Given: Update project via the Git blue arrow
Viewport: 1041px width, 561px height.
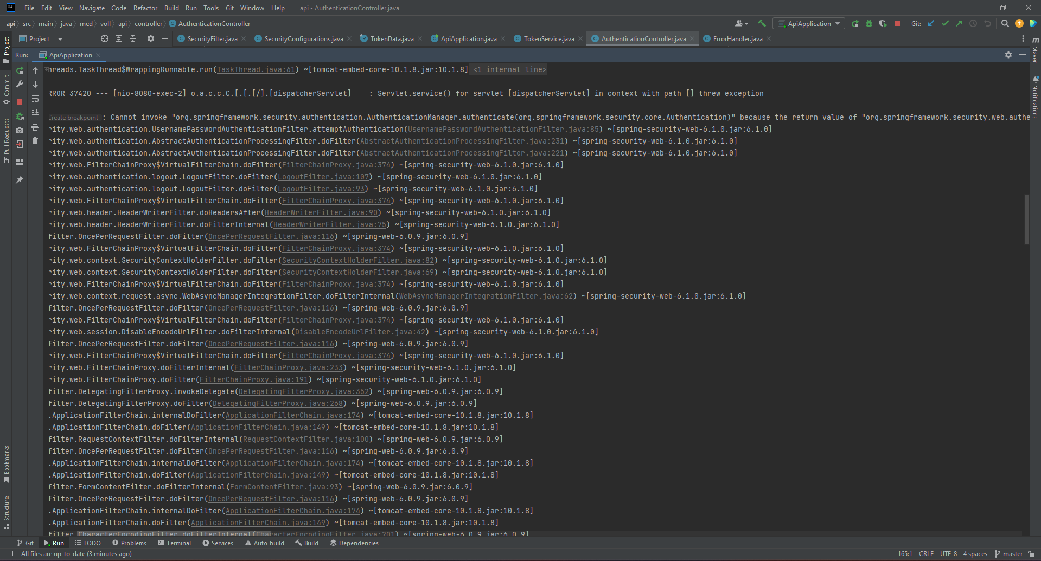Looking at the screenshot, I should 931,23.
